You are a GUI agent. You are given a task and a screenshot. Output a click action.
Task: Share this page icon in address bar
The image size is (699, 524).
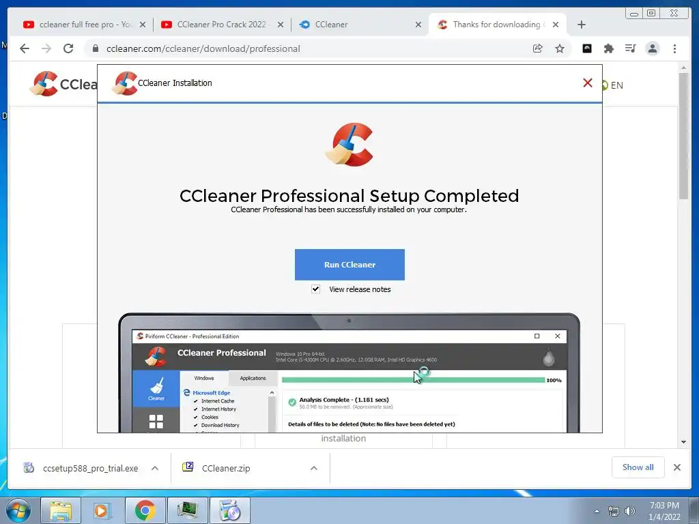[x=538, y=48]
